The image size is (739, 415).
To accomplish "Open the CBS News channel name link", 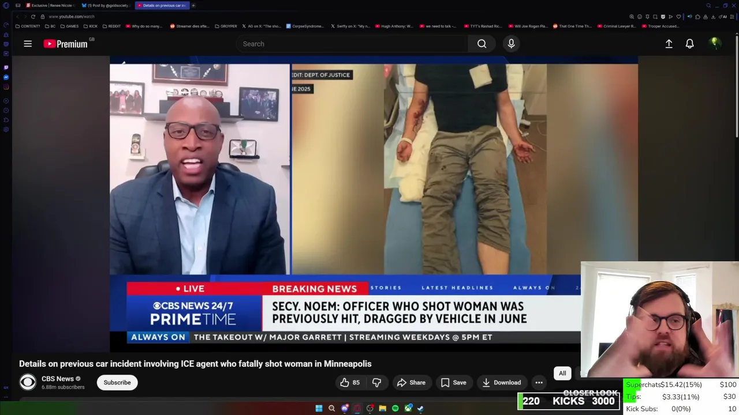I will pyautogui.click(x=58, y=379).
